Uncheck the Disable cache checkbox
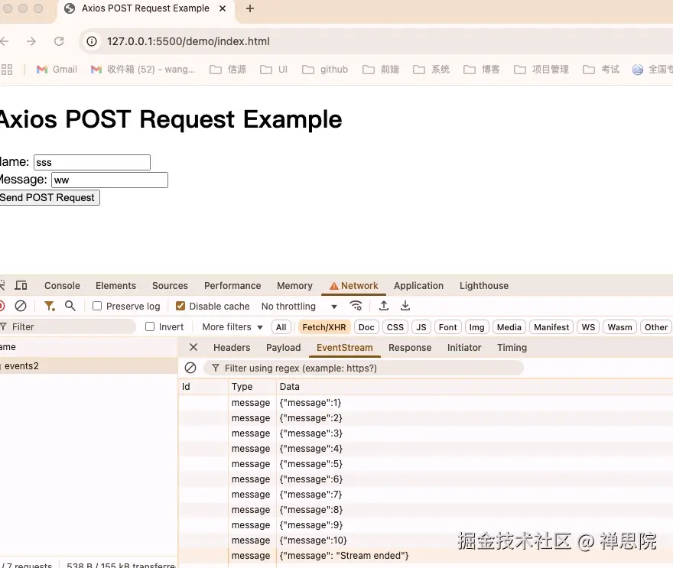This screenshot has height=568, width=673. [x=180, y=306]
